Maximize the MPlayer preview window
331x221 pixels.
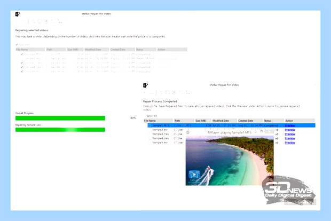(262, 132)
